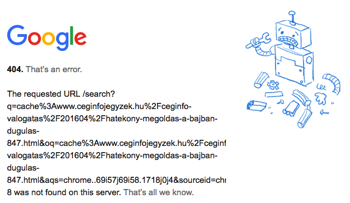Click the cylinder leg piece at bottom
This screenshot has height=203, width=350.
[305, 119]
